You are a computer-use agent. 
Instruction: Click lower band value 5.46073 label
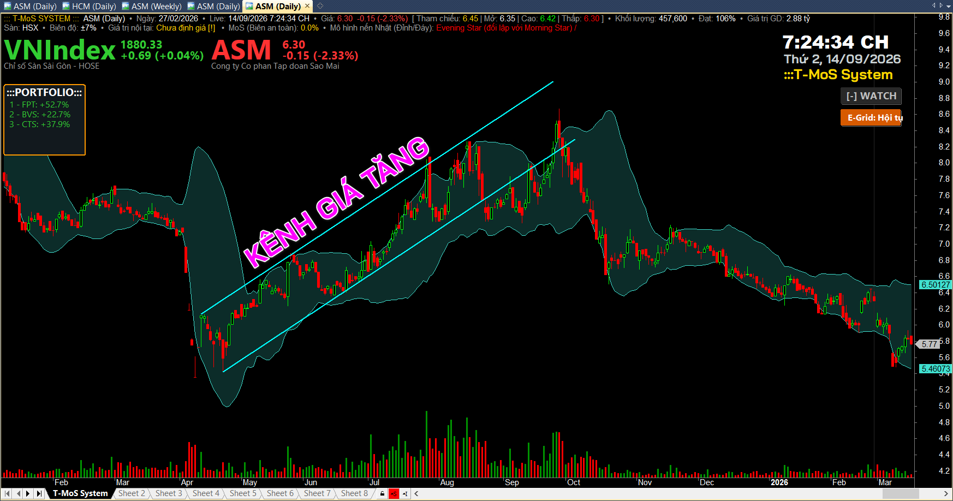click(936, 369)
